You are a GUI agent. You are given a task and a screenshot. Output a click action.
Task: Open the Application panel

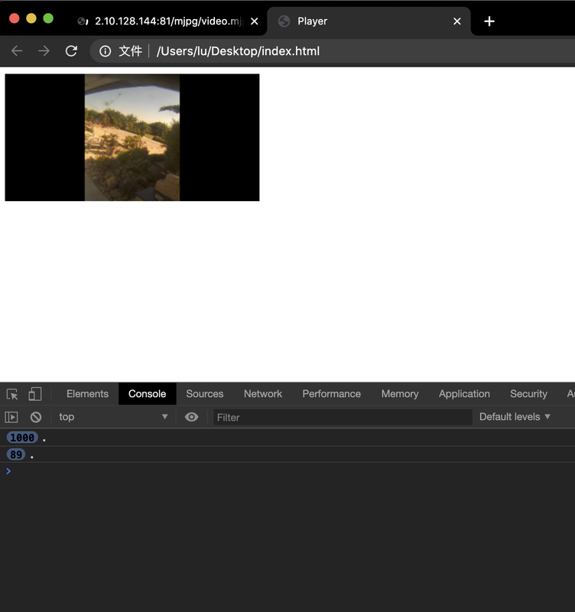click(x=464, y=394)
